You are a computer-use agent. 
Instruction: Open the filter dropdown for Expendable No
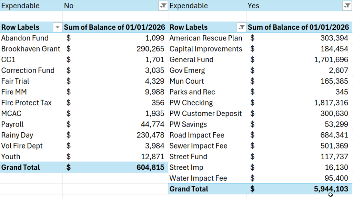click(162, 6)
